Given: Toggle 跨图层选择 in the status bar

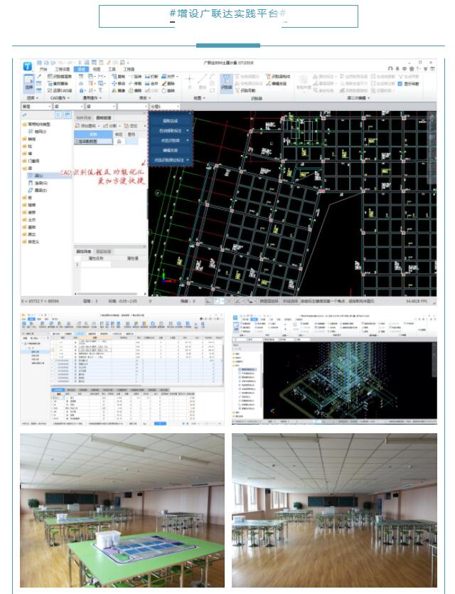Looking at the screenshot, I should click(269, 301).
